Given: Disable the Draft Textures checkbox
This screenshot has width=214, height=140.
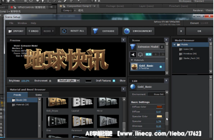Looking at the screenshot, I should (x=114, y=81).
